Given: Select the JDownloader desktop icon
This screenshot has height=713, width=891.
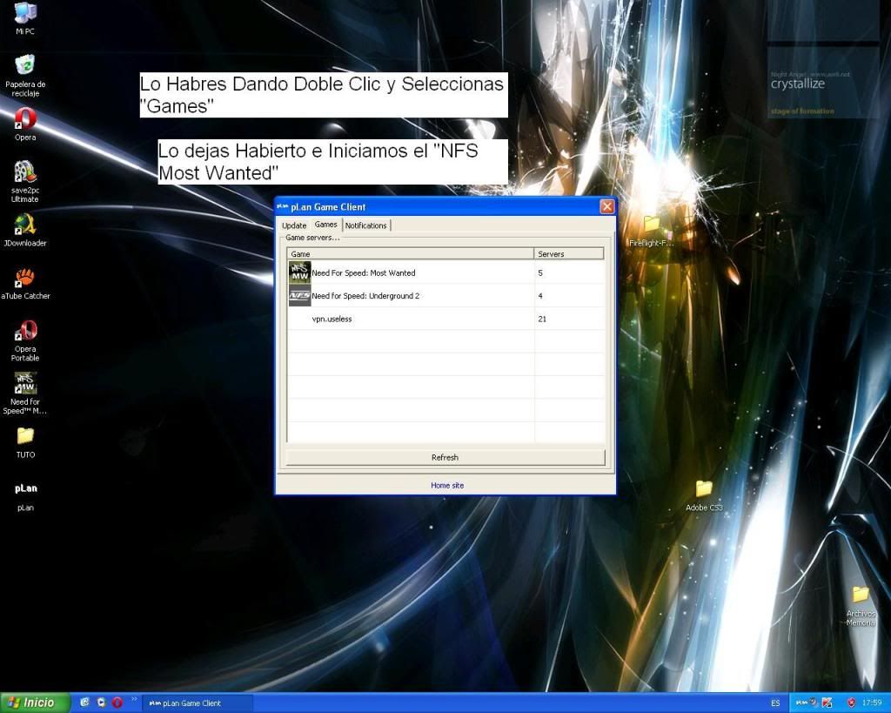Looking at the screenshot, I should click(x=25, y=231).
